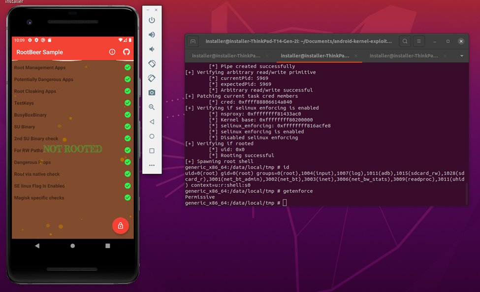Open the GitHub icon in RootBeer app

127,52
